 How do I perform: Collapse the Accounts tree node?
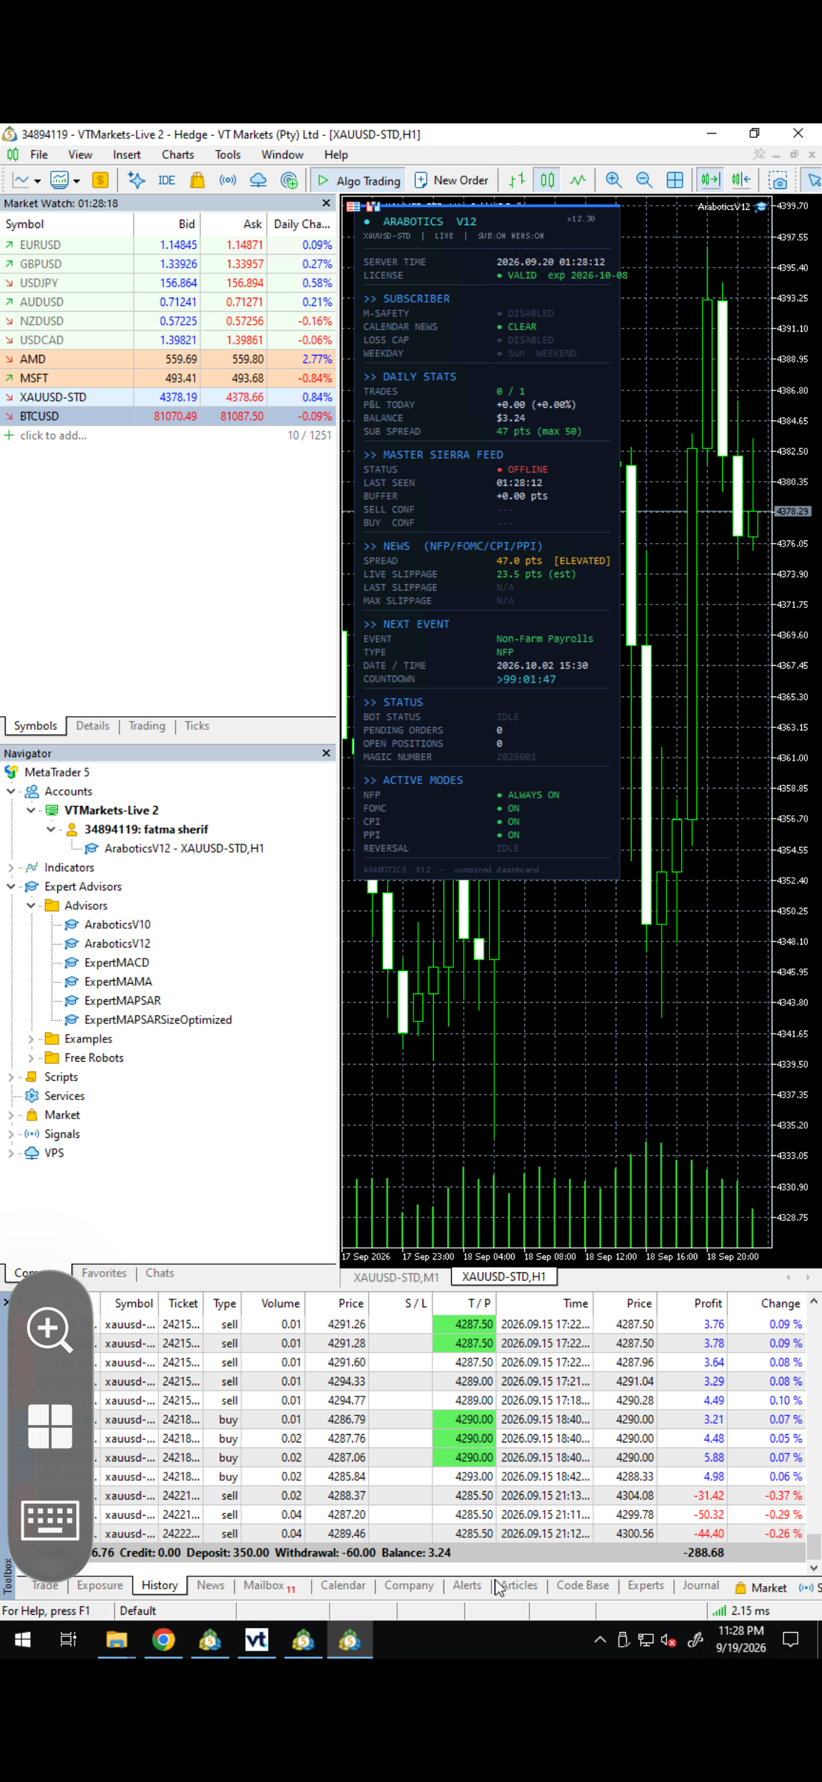coord(11,791)
